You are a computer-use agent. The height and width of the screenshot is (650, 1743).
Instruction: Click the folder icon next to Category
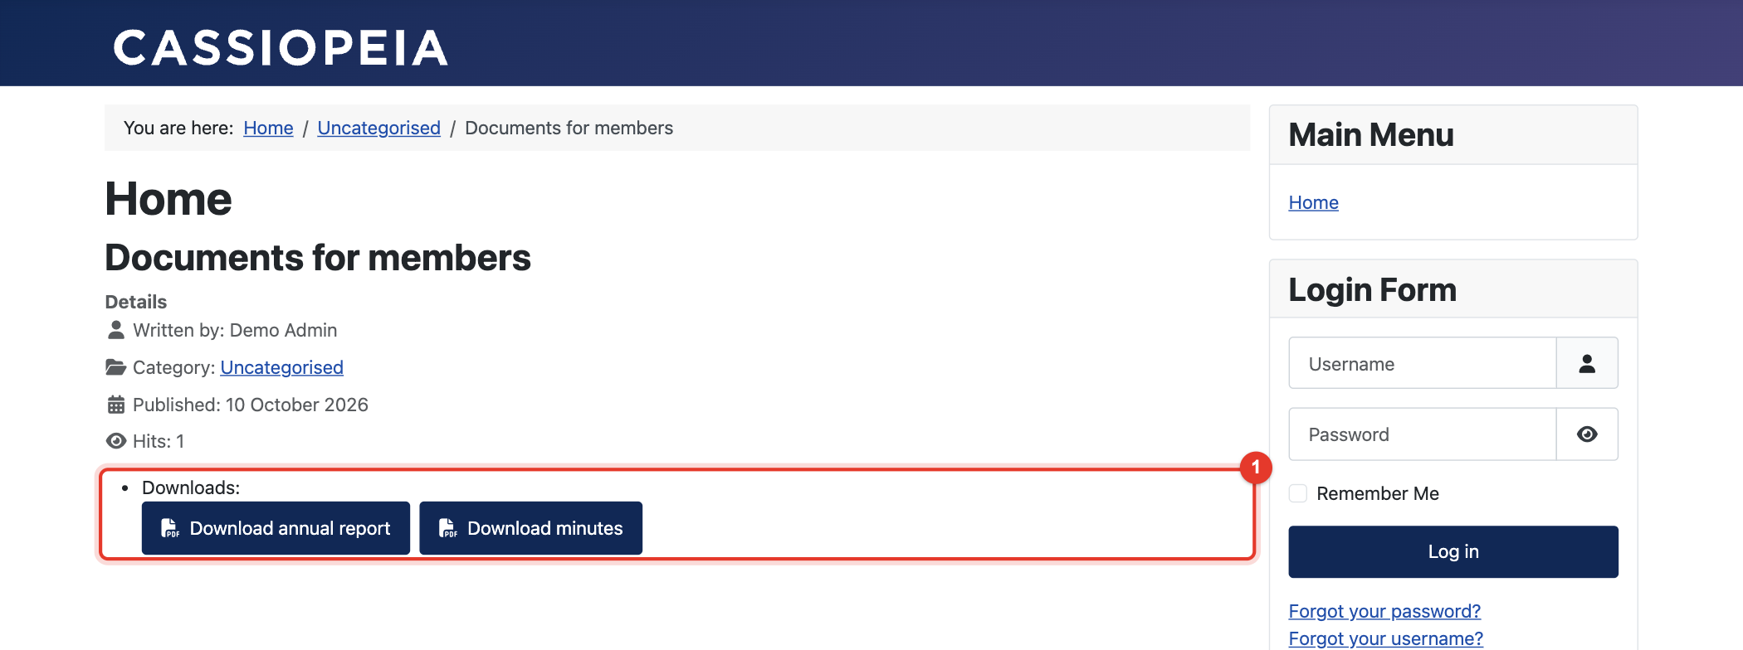(116, 366)
